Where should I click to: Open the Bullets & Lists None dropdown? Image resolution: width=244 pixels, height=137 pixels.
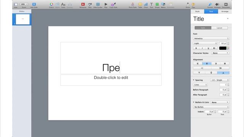tap(220, 102)
